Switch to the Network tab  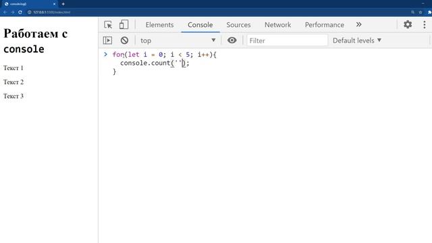[x=277, y=25]
